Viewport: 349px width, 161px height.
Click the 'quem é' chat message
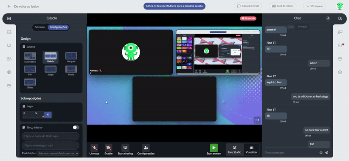276,30
